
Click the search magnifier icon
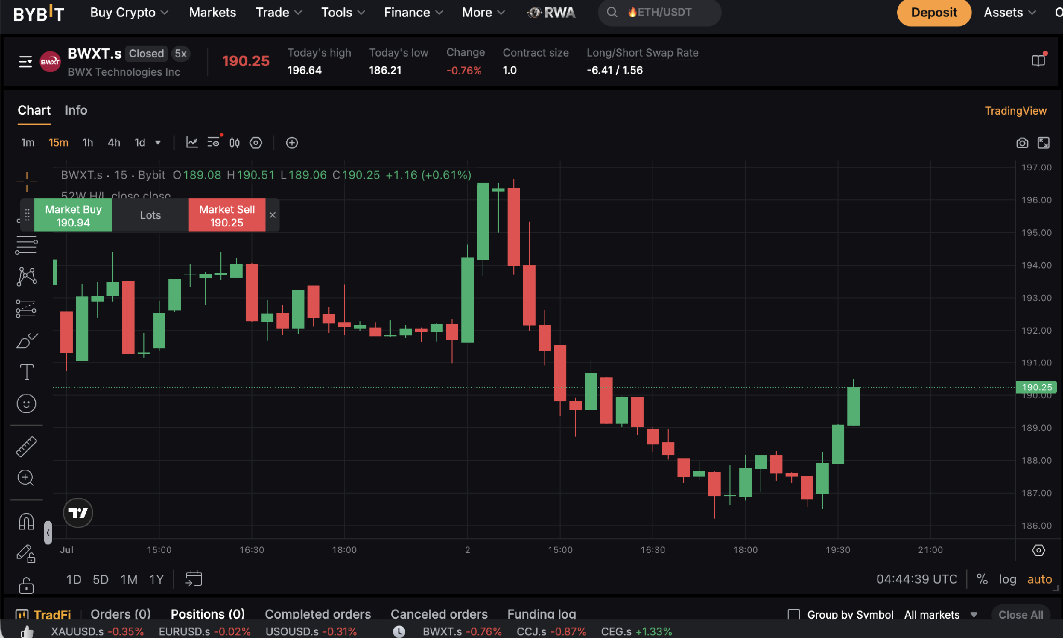pos(612,12)
